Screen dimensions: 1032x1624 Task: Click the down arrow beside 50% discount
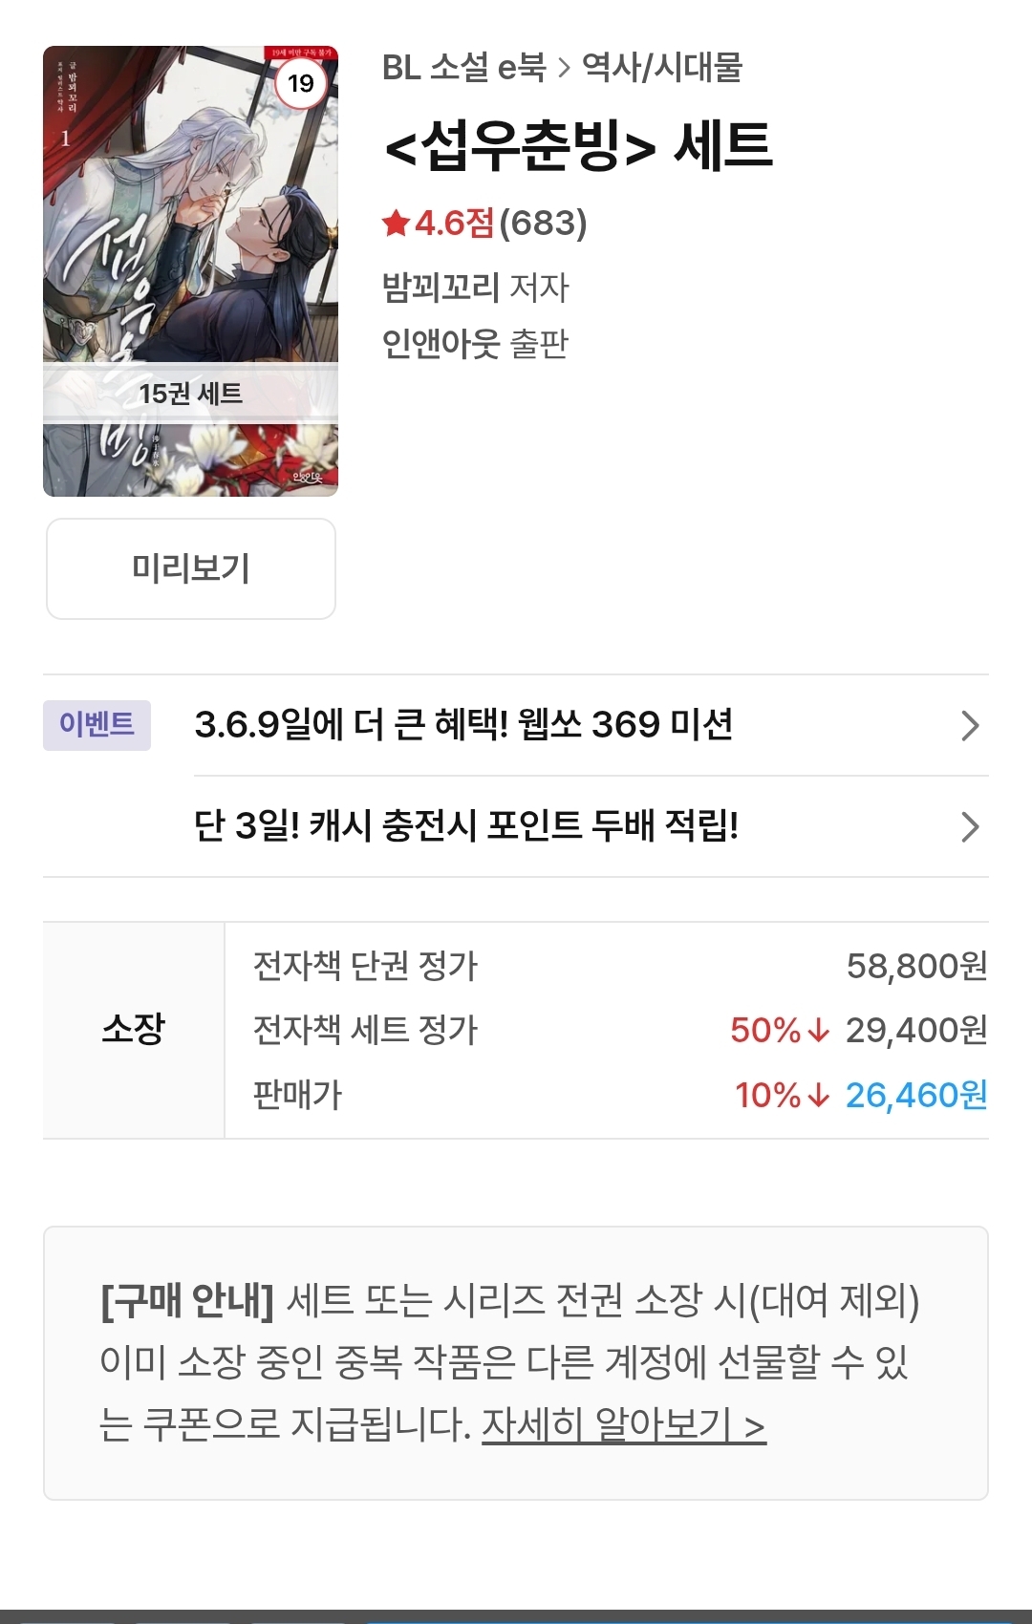pyautogui.click(x=818, y=1030)
